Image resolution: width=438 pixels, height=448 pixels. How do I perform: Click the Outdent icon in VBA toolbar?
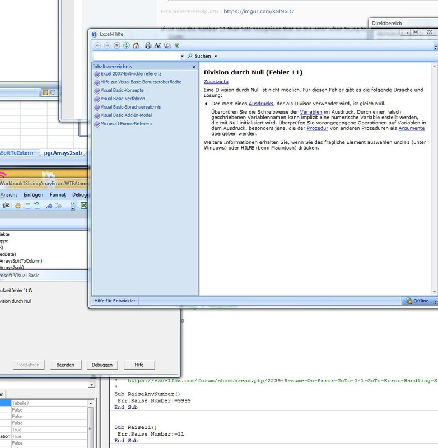tap(6, 206)
